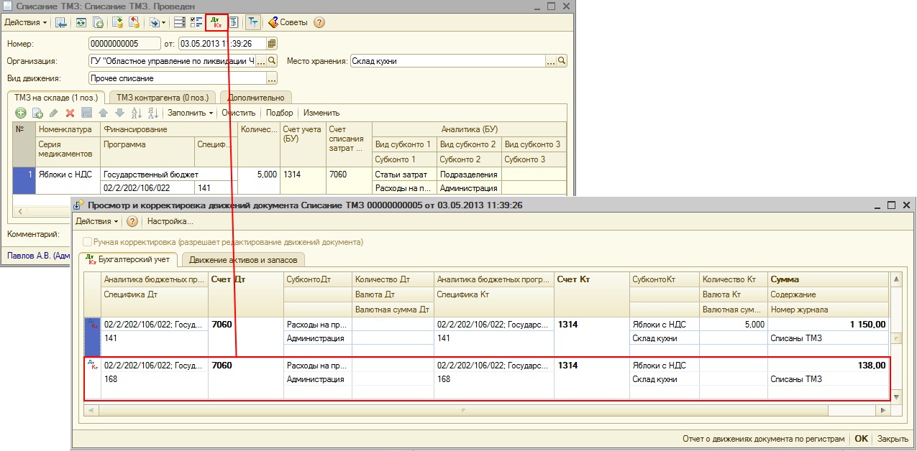
Task: Click the horizontal scrollbar of postings table
Action: [x=464, y=410]
